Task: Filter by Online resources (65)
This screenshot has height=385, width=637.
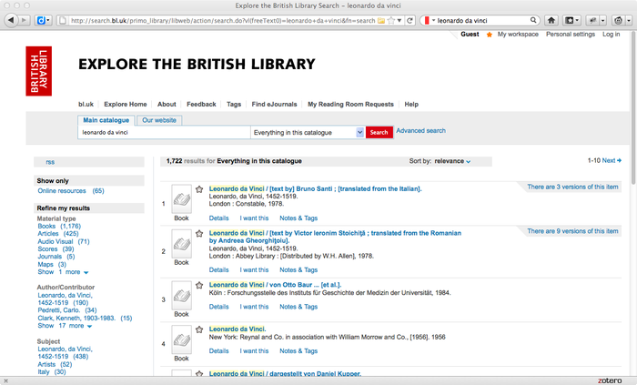Action: point(71,191)
